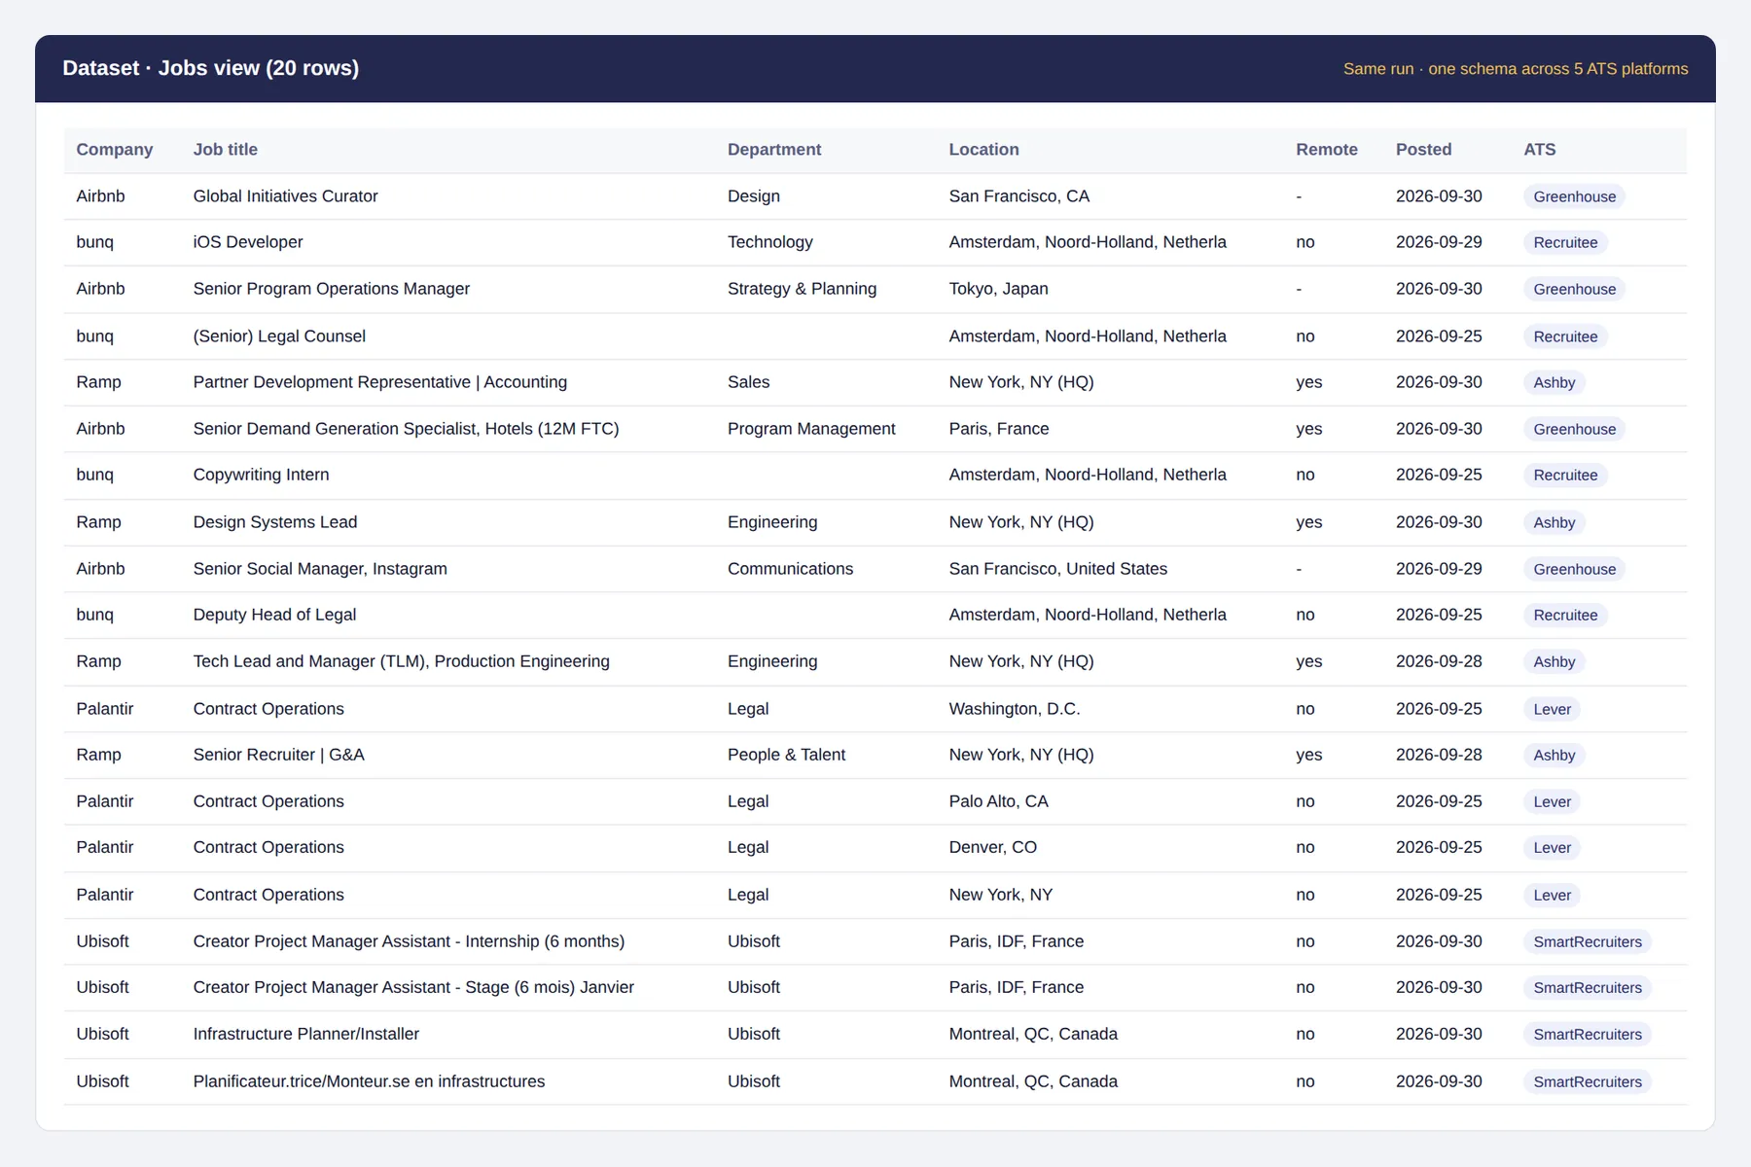1751x1167 pixels.
Task: Click the Location column header
Action: [x=984, y=150]
